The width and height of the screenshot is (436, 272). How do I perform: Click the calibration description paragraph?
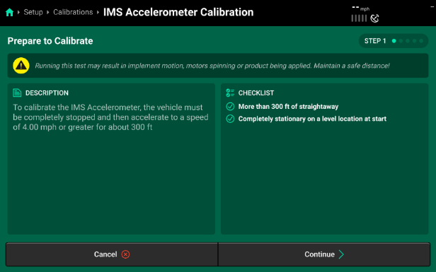point(110,117)
